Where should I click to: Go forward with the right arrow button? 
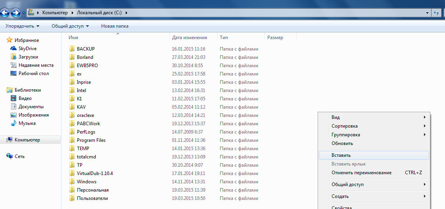[15, 13]
